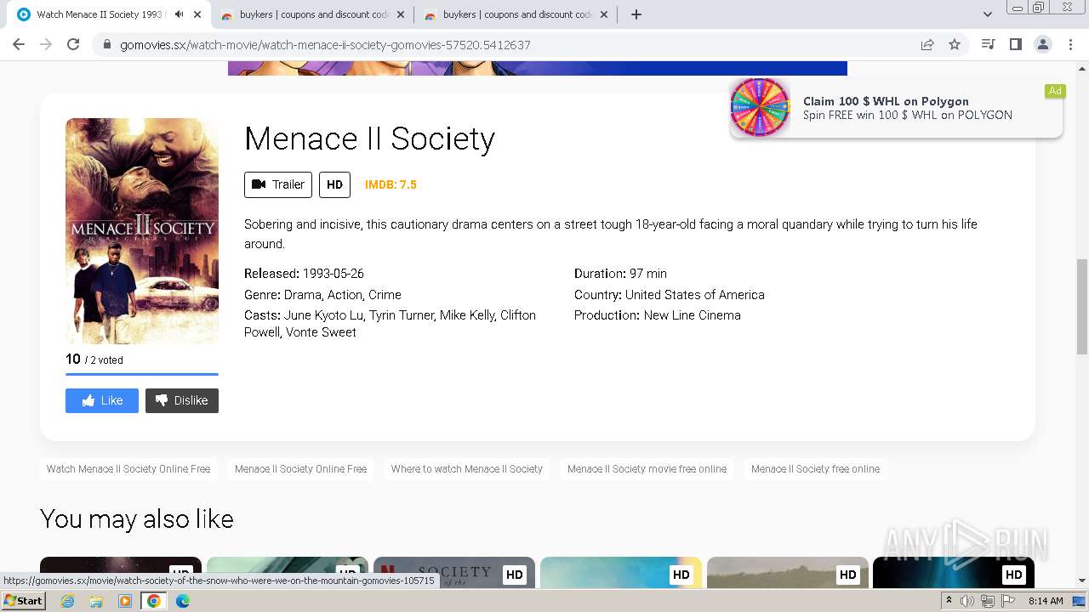This screenshot has width=1089, height=612.
Task: Click the Released: 1993-05-26 text
Action: (304, 274)
